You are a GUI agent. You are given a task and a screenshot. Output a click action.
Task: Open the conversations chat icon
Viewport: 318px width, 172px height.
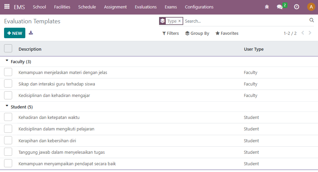(280, 7)
